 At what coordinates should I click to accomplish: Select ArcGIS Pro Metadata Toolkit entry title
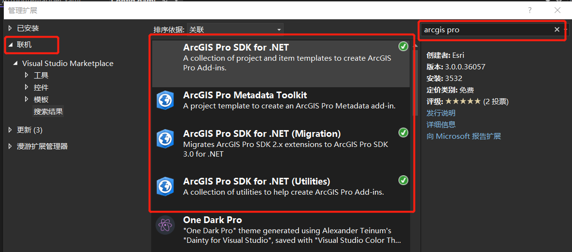coord(245,95)
